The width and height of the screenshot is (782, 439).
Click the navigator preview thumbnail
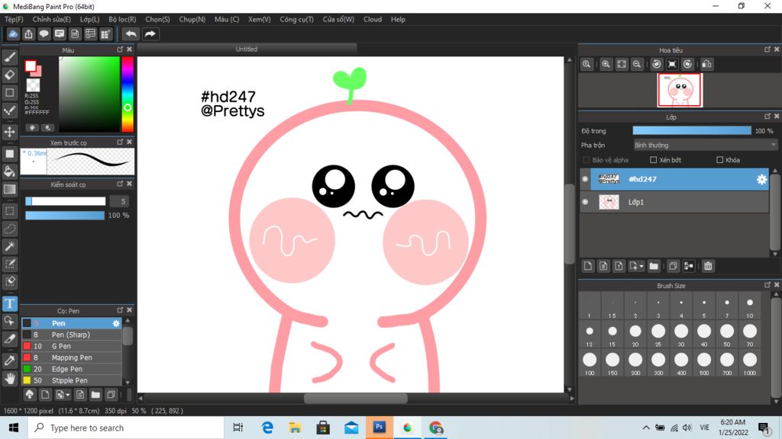(680, 90)
